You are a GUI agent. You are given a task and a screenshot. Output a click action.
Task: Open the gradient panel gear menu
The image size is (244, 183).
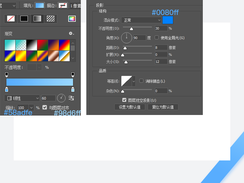coord(71,34)
